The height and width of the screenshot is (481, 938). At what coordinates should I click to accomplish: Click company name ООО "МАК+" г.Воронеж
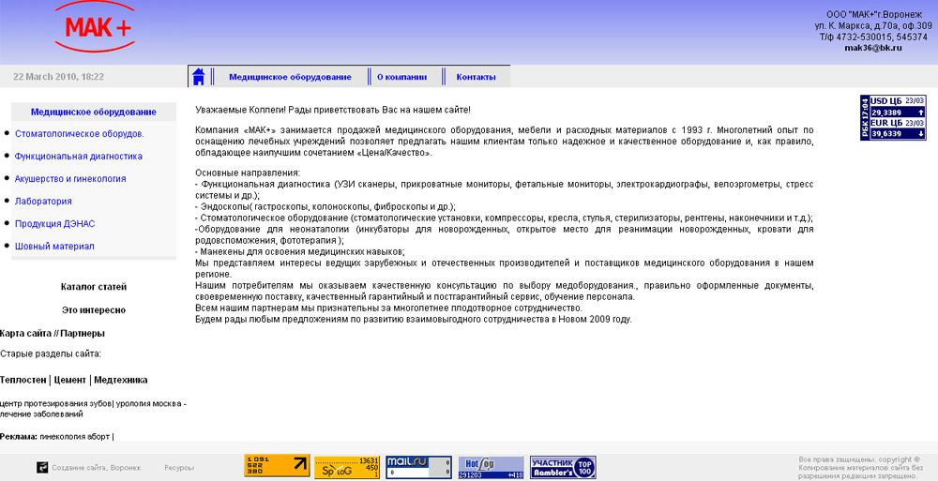pyautogui.click(x=873, y=14)
